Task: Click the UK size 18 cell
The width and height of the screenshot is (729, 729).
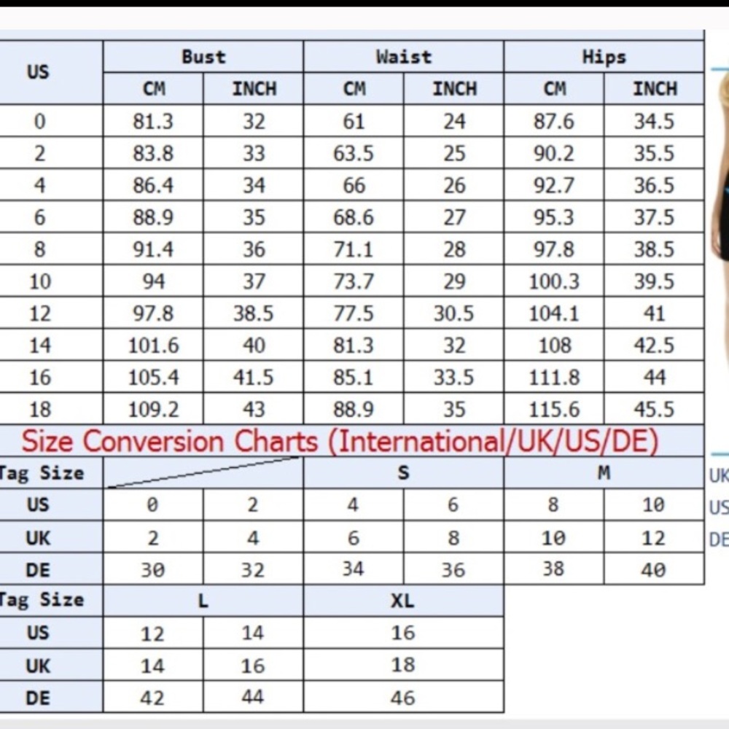Action: point(404,665)
